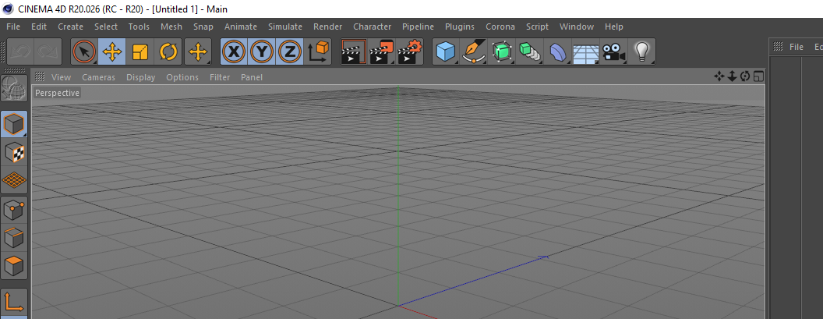Open the File menu
Image resolution: width=823 pixels, height=319 pixels.
click(x=13, y=27)
